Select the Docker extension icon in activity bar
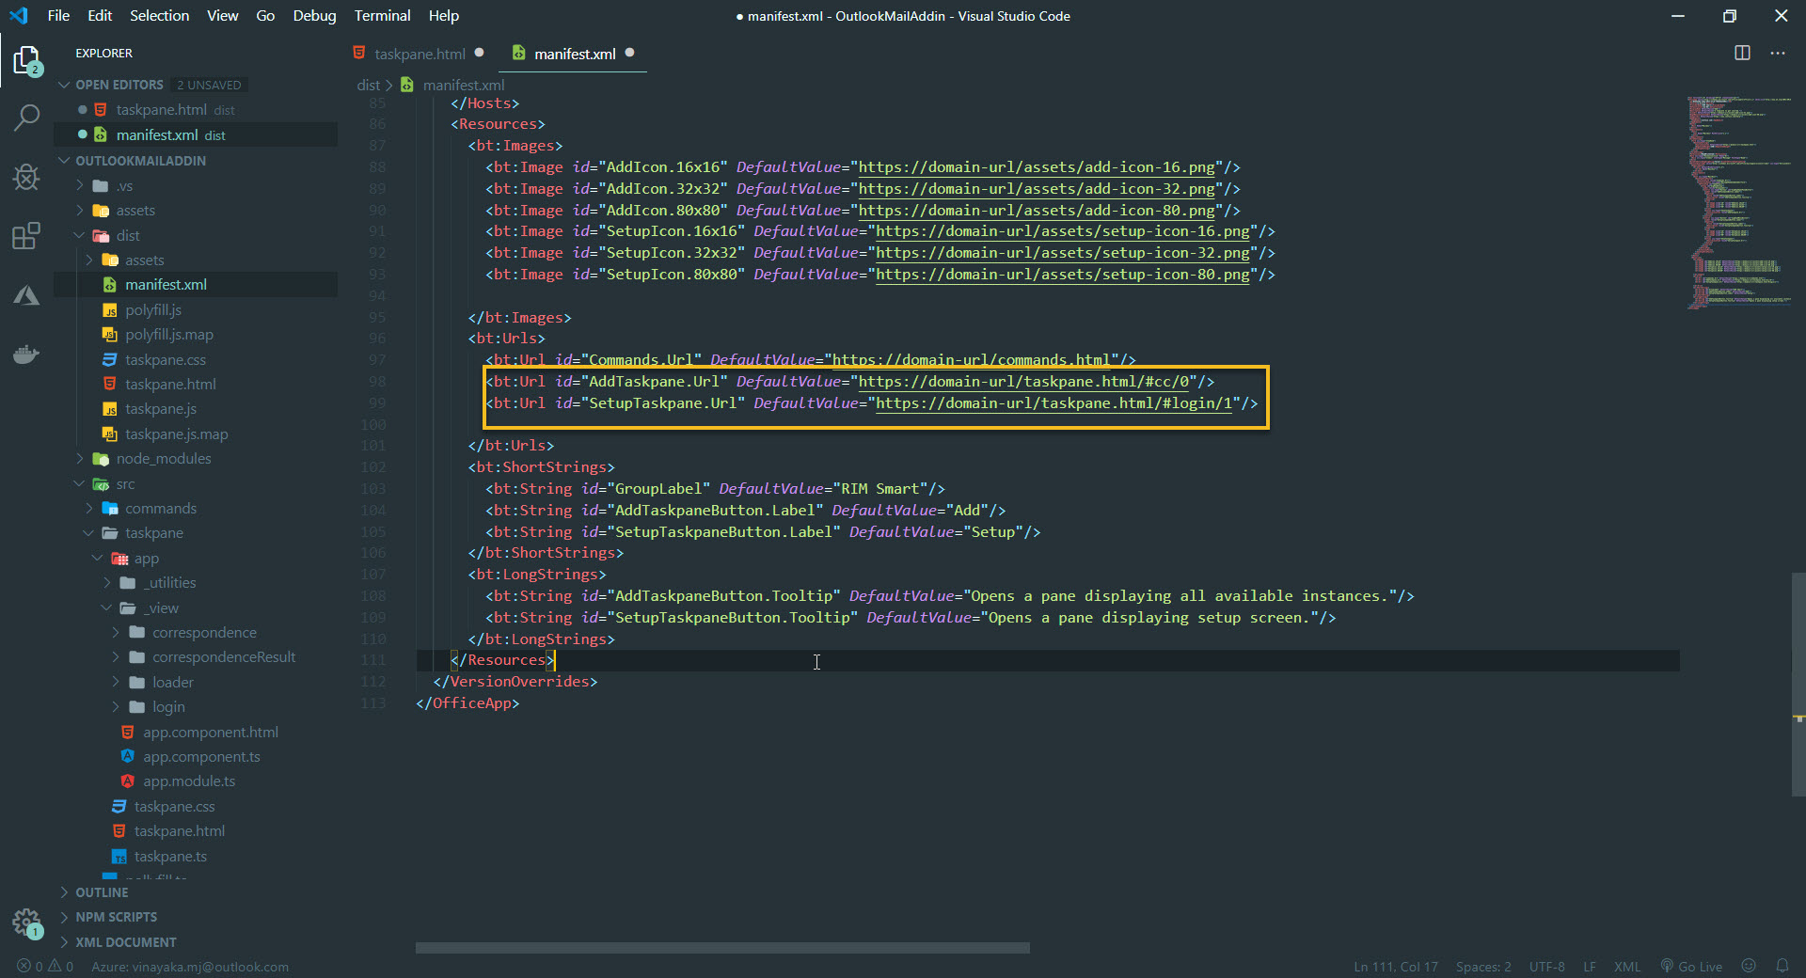1806x978 pixels. click(26, 354)
